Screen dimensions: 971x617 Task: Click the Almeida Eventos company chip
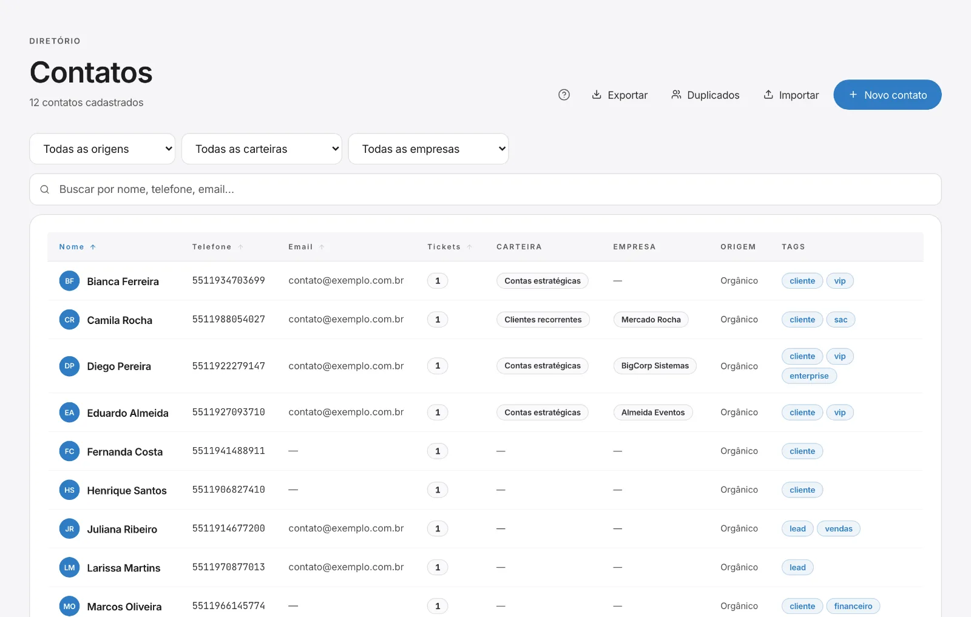point(653,413)
